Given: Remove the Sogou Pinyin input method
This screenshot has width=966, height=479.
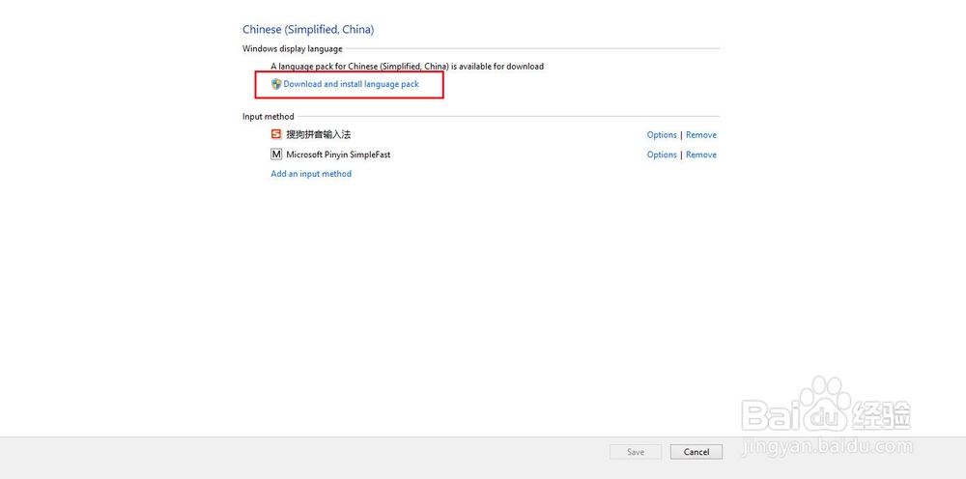Looking at the screenshot, I should [x=701, y=135].
